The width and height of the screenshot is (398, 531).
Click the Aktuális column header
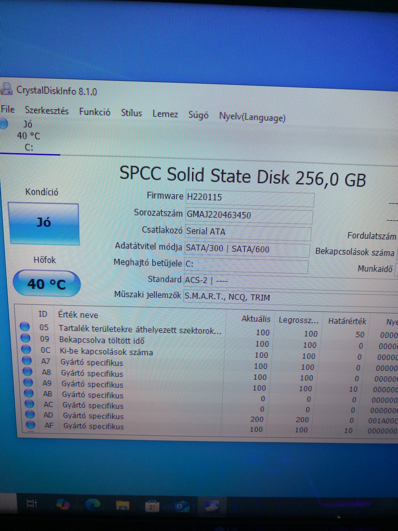pos(256,319)
